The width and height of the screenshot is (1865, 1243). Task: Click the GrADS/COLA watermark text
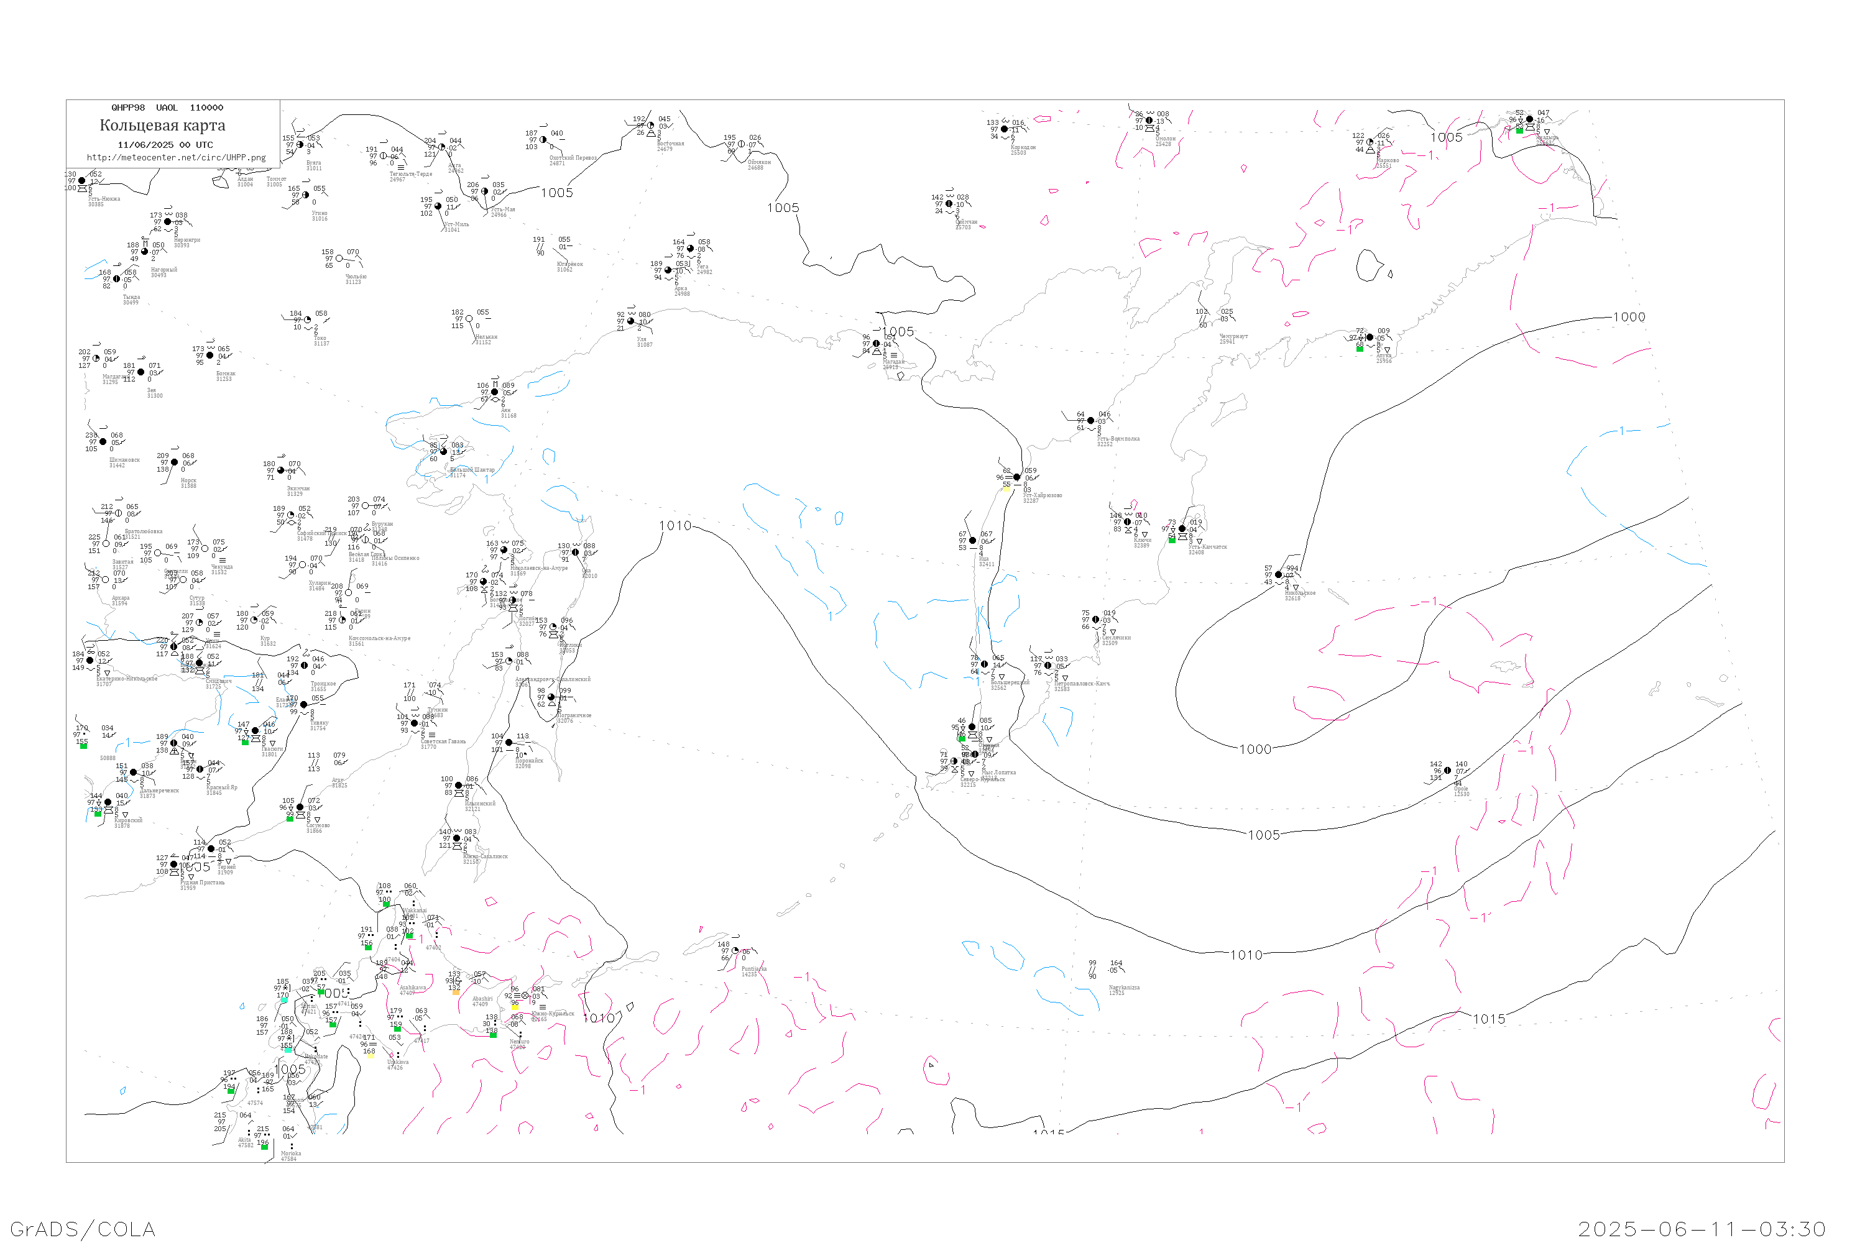point(83,1229)
